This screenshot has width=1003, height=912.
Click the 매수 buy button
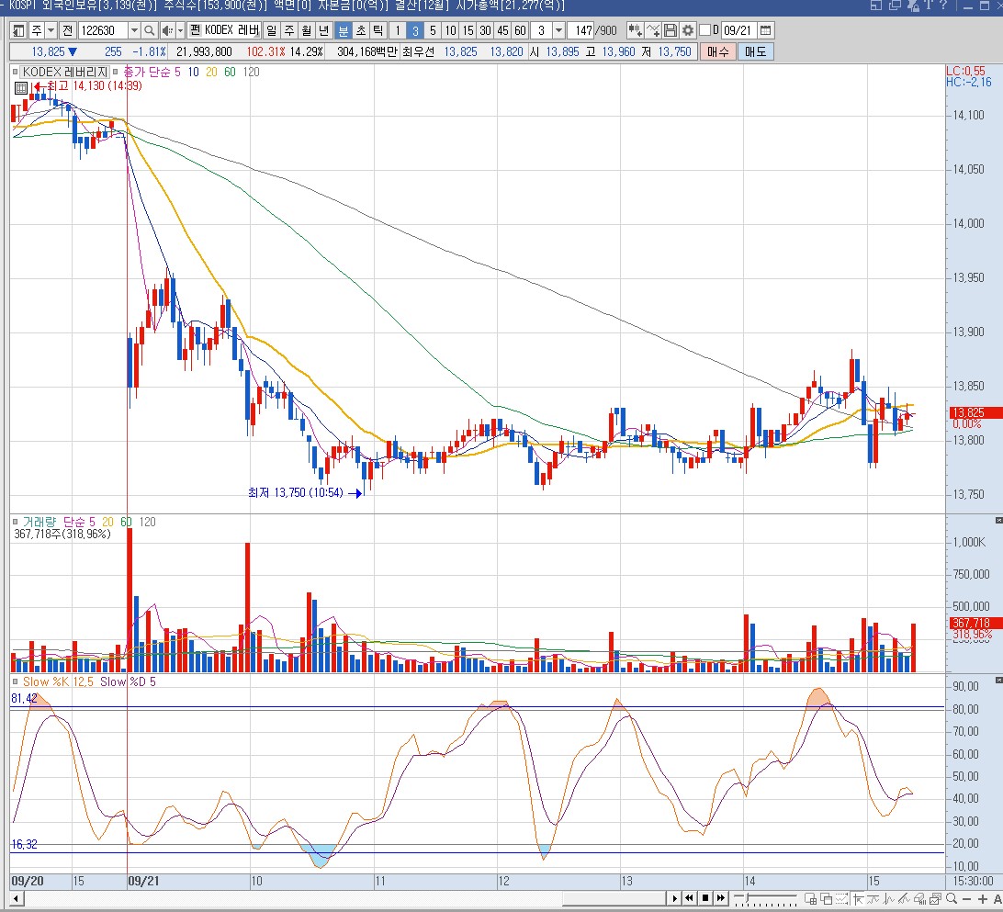717,51
